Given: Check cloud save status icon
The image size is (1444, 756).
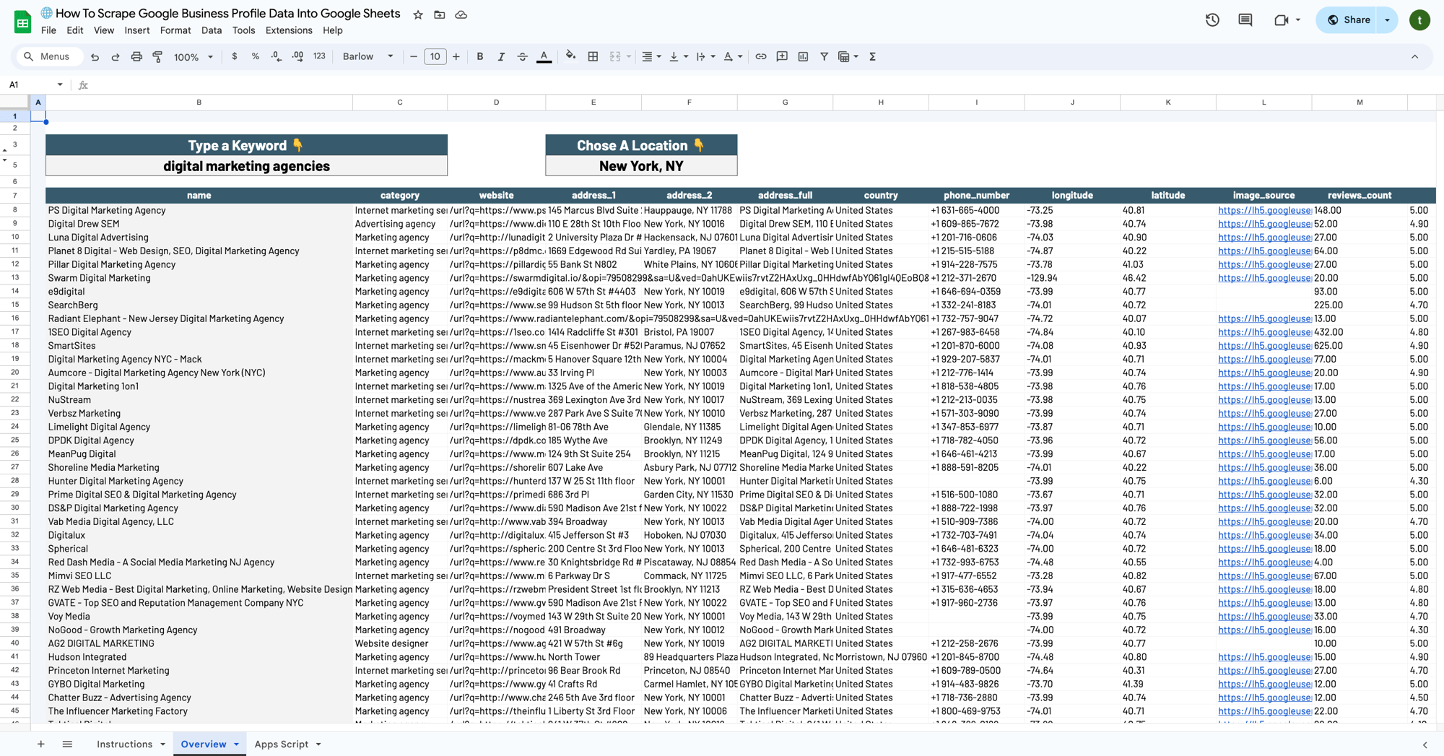Looking at the screenshot, I should [461, 14].
